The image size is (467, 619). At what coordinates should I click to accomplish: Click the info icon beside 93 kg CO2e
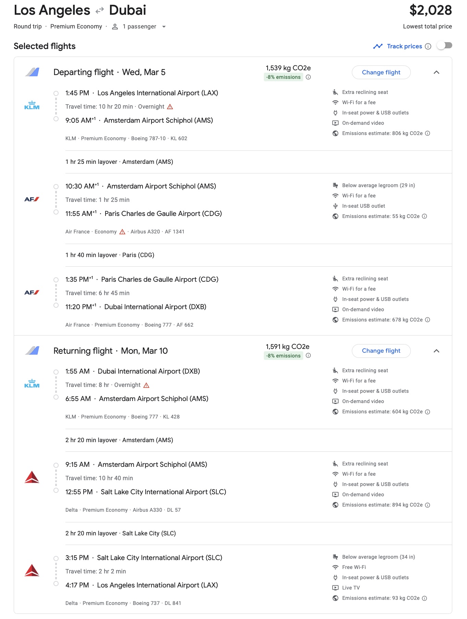click(425, 598)
